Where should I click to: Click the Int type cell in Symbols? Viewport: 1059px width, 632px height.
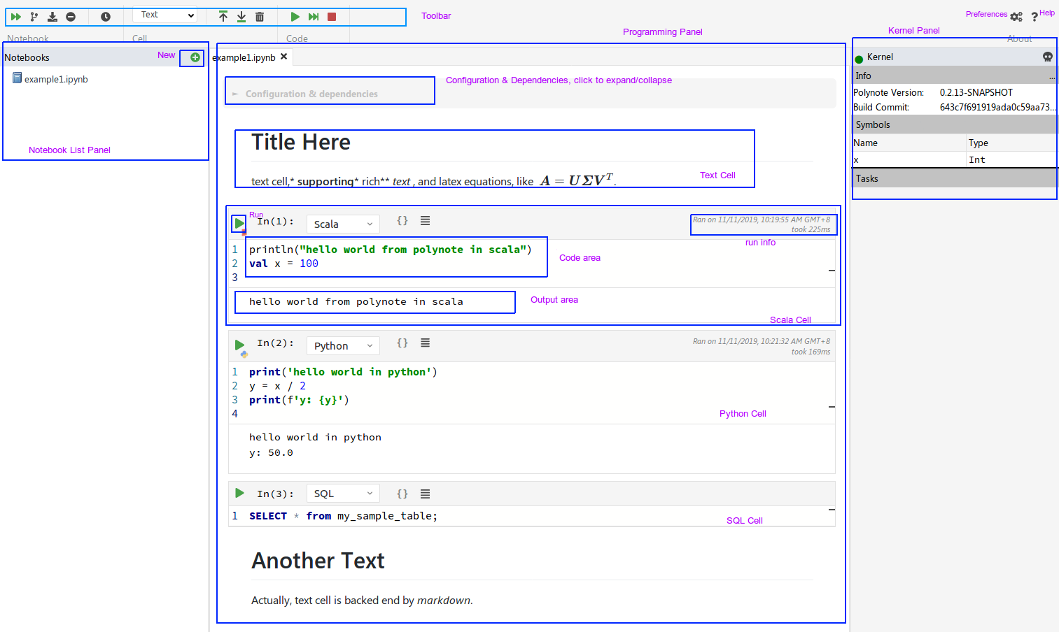(977, 160)
